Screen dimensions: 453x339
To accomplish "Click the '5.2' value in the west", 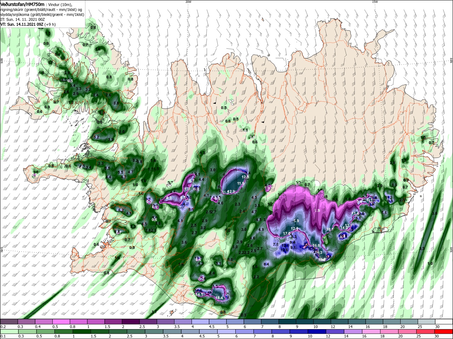I will 96,137.
